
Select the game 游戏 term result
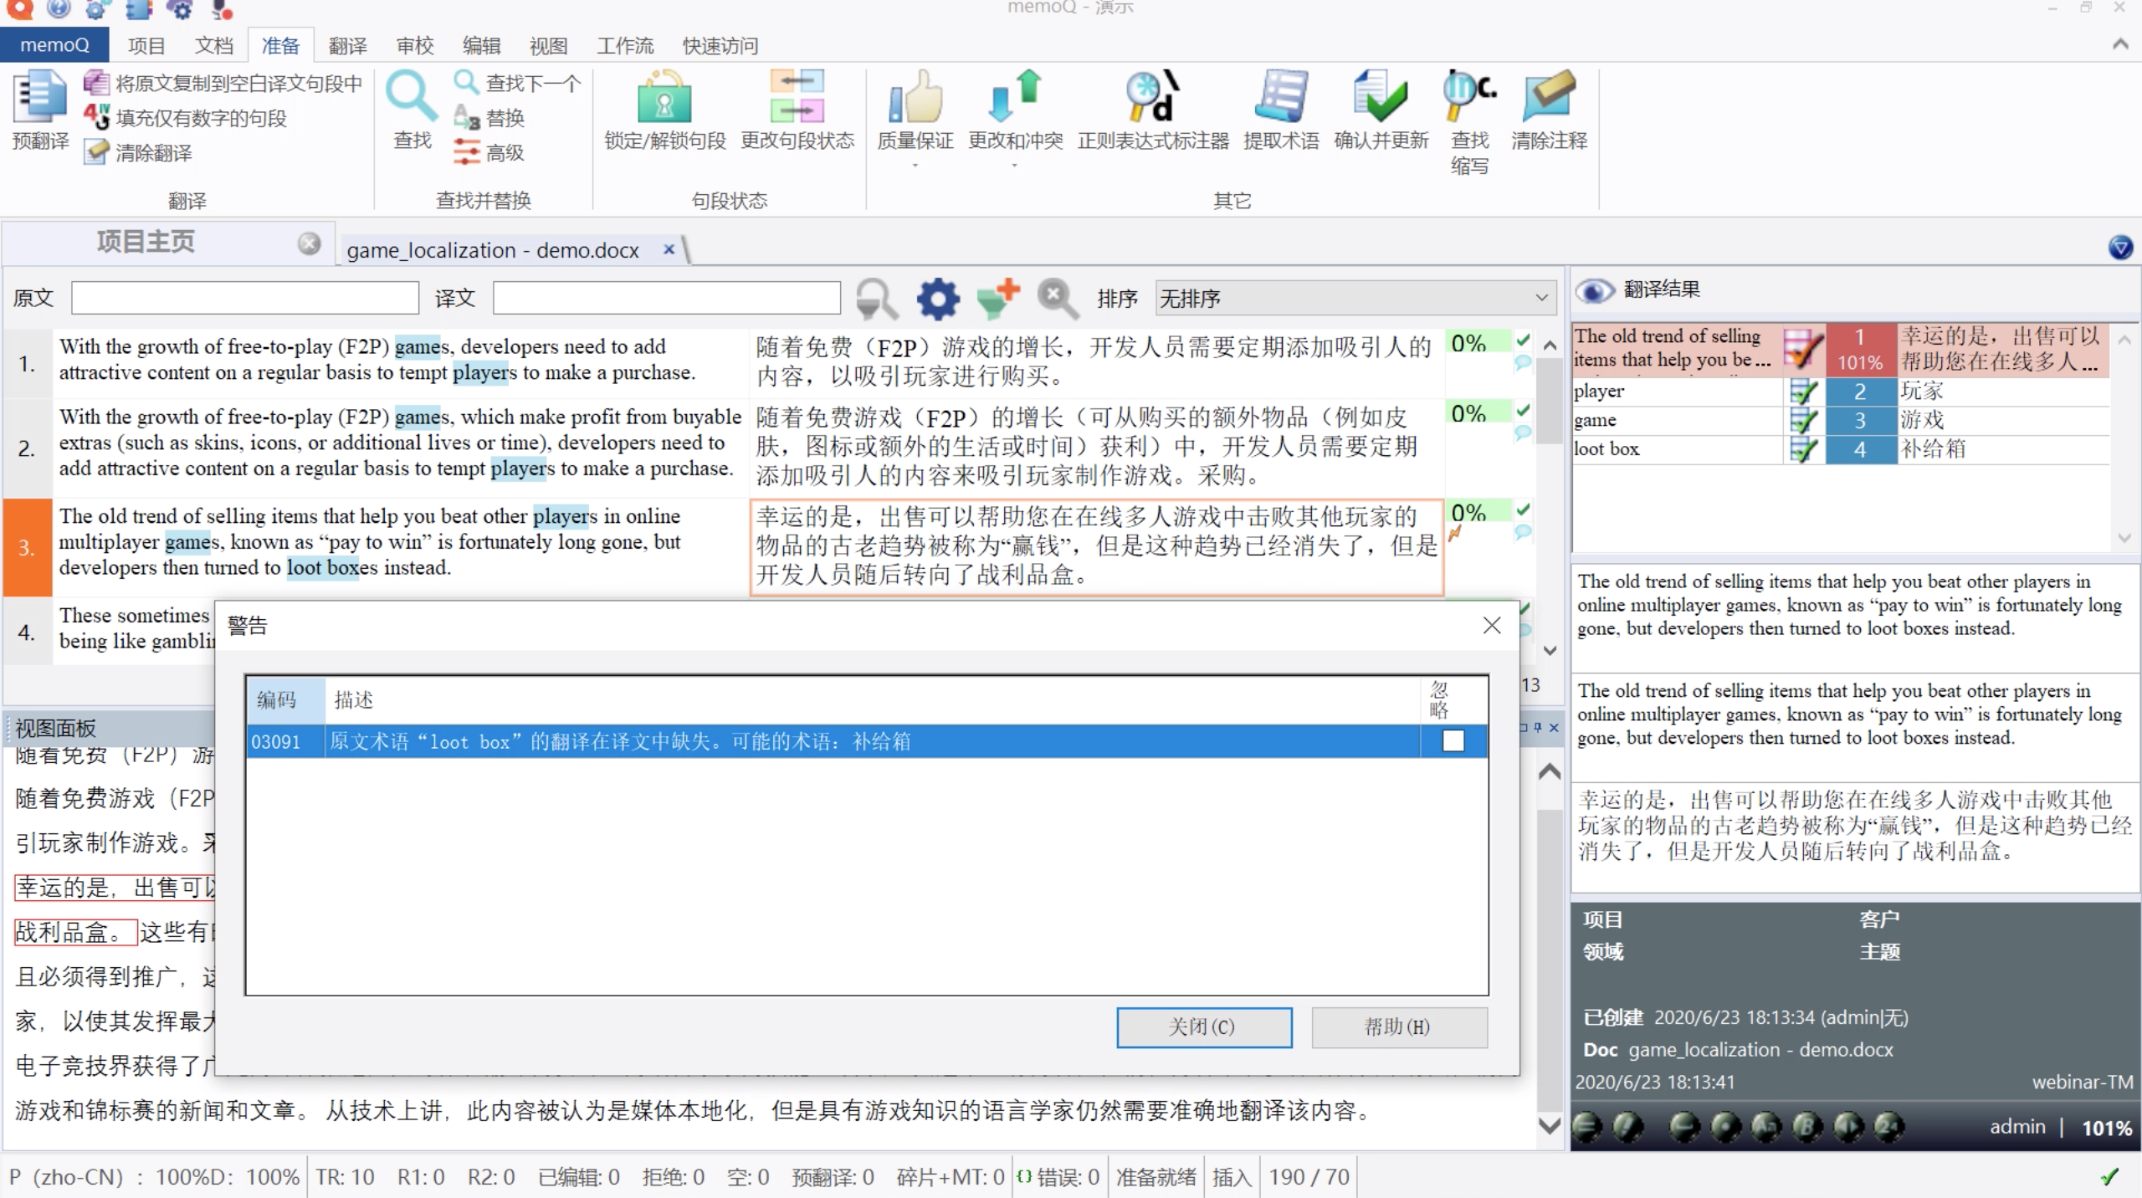(x=1841, y=420)
